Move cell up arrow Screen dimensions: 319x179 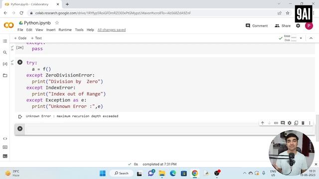pos(263,123)
